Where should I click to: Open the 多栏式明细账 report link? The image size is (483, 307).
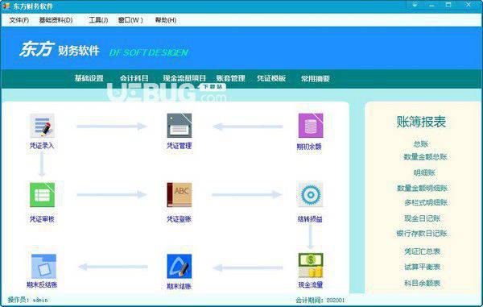[x=426, y=202]
